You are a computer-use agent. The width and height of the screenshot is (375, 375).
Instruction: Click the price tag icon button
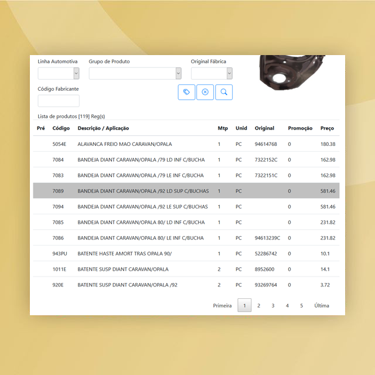(x=186, y=92)
